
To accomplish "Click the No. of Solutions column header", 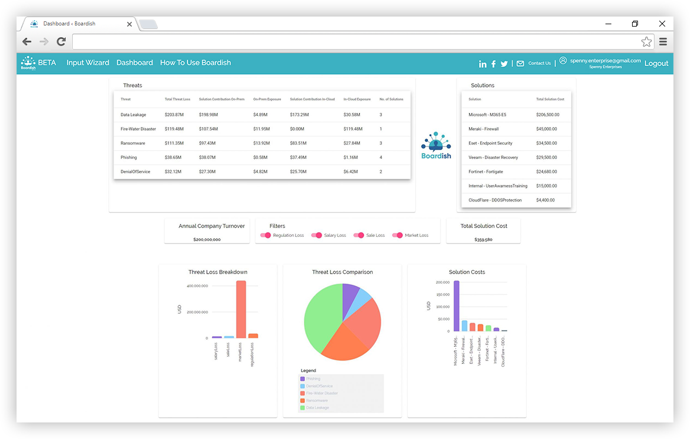I will click(391, 99).
